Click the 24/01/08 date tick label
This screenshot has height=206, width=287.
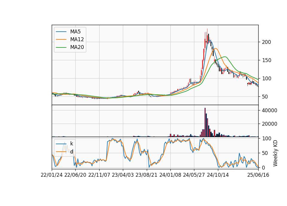pos(170,175)
